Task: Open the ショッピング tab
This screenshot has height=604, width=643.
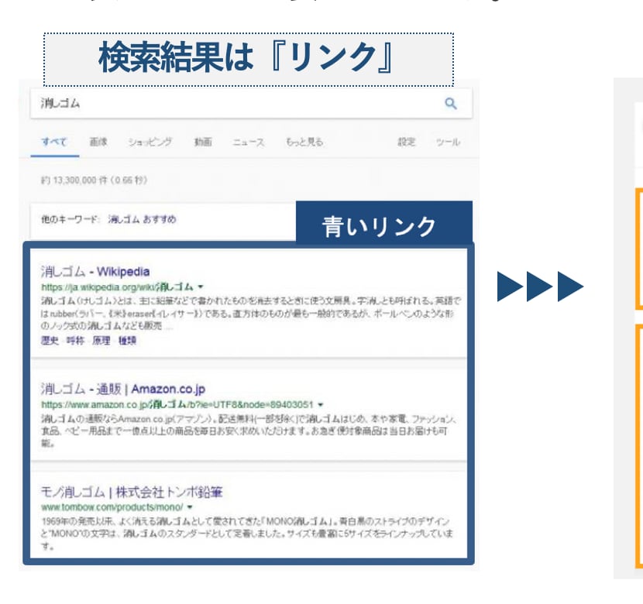Action: pyautogui.click(x=150, y=142)
